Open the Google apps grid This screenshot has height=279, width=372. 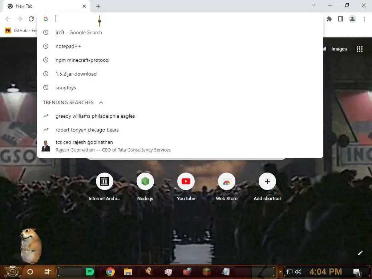[x=359, y=49]
